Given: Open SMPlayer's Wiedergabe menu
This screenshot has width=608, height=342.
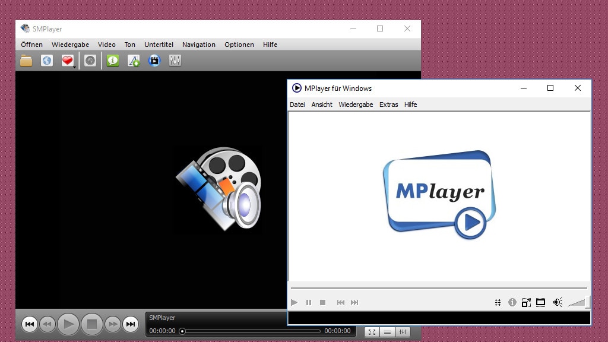Looking at the screenshot, I should point(70,45).
